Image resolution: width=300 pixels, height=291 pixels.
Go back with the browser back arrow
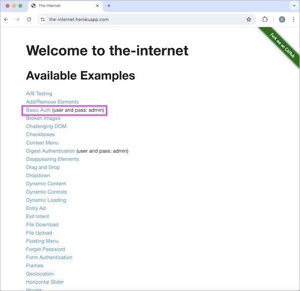click(6, 19)
